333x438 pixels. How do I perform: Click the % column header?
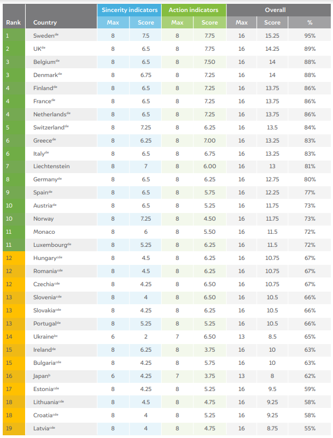coord(310,23)
